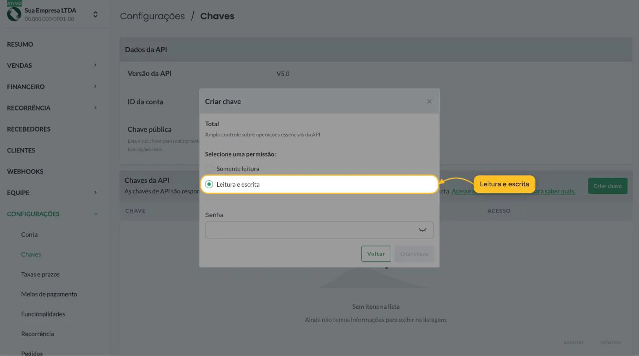This screenshot has width=639, height=356.
Task: Select the Leitura e escrita radio option
Action: pos(209,184)
